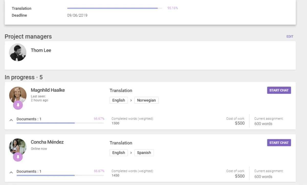The height and width of the screenshot is (185, 307).
Task: Click the Translation progress bar at 95.16%
Action: (x=115, y=8)
